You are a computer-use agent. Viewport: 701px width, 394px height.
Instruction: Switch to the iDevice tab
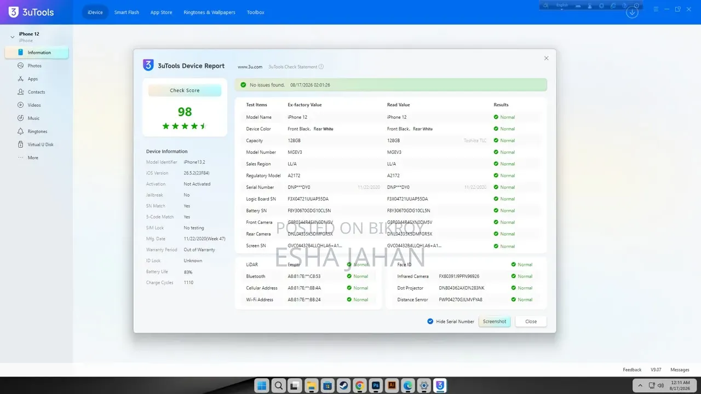coord(95,12)
